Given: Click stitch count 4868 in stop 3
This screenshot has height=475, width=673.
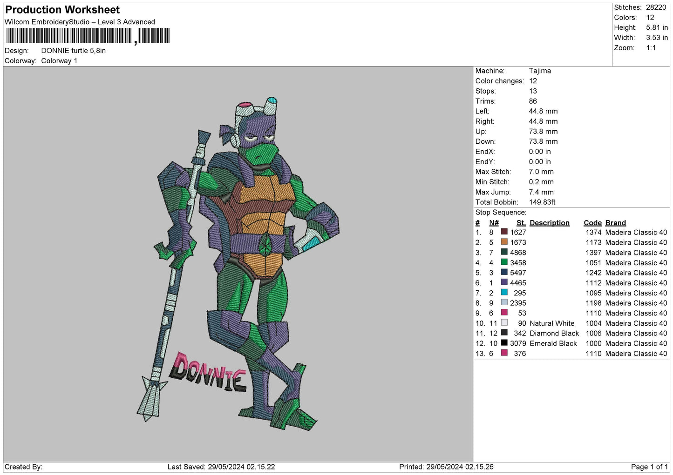Looking at the screenshot, I should click(518, 253).
